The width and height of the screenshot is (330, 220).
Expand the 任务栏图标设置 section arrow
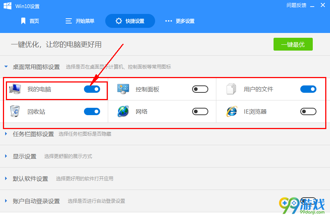click(x=6, y=134)
